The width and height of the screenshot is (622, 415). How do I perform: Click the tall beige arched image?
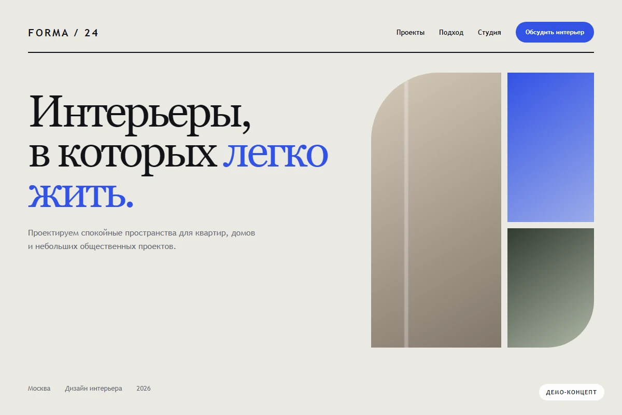tap(436, 210)
